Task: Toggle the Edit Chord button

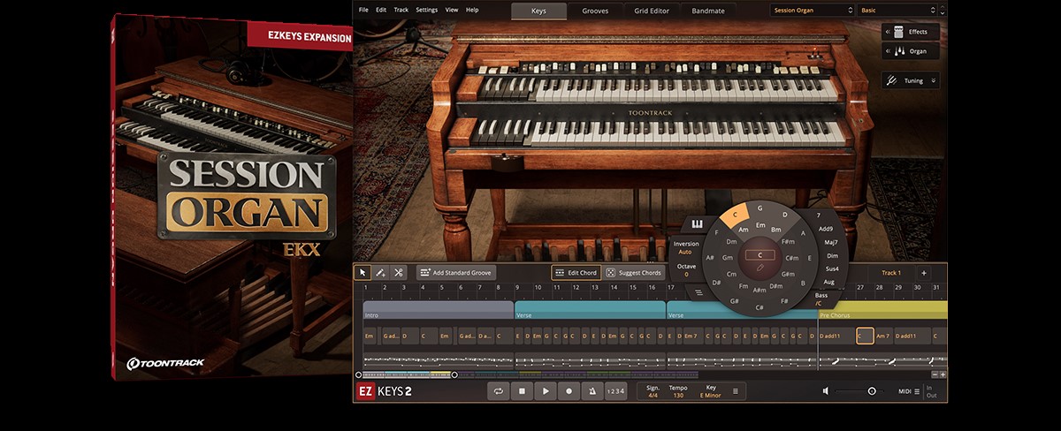Action: (x=576, y=273)
